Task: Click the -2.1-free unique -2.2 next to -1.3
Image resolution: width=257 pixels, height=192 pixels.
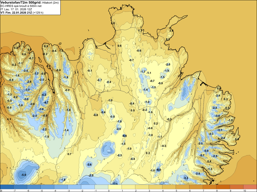Action: (x=15, y=97)
